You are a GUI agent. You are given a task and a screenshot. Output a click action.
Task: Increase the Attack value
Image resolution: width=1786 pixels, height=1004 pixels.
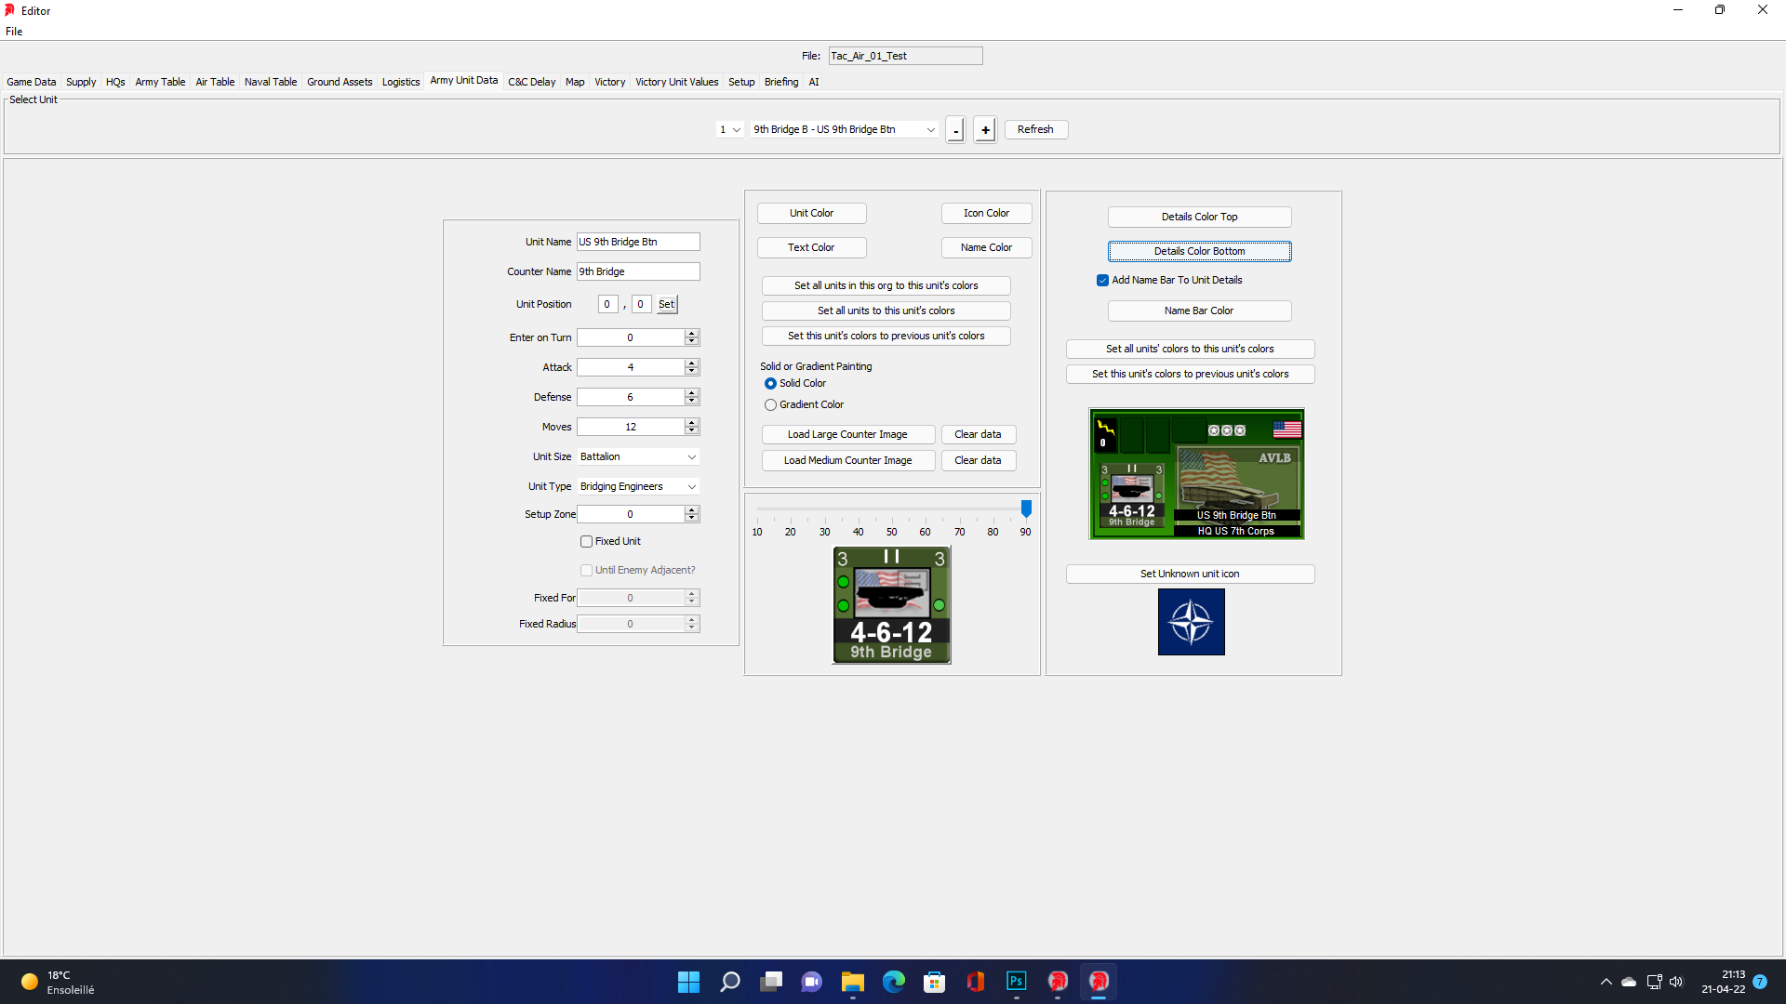pos(691,363)
